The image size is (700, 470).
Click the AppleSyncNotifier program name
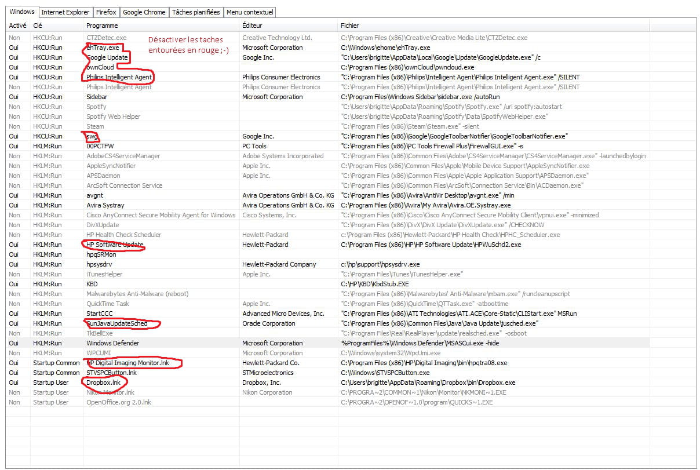click(x=111, y=166)
